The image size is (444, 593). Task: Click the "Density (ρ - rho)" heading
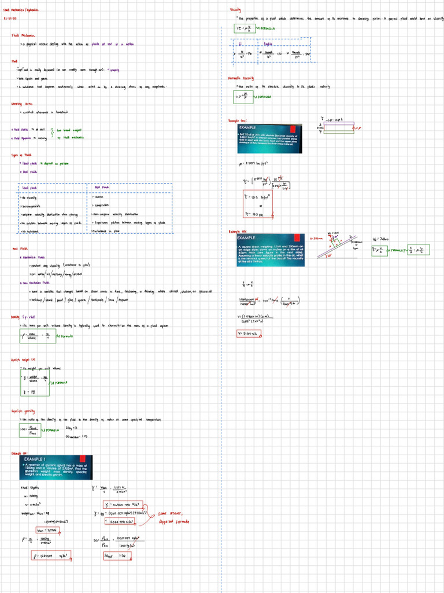click(23, 317)
